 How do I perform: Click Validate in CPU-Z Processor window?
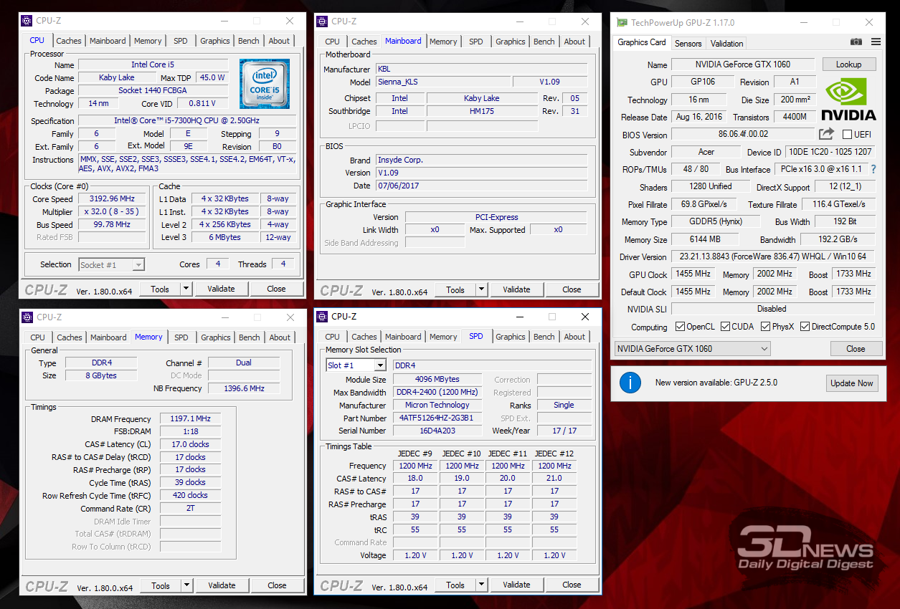click(x=221, y=289)
